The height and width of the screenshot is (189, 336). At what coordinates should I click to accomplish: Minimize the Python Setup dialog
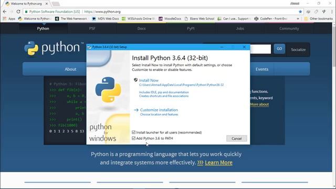pyautogui.click(x=222, y=47)
